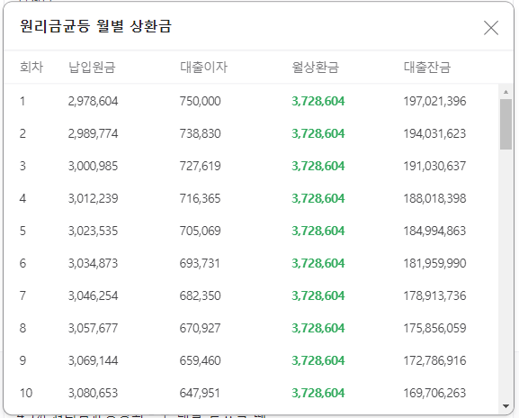Click installment number 7 in 회차 column
519x418 pixels.
22,295
